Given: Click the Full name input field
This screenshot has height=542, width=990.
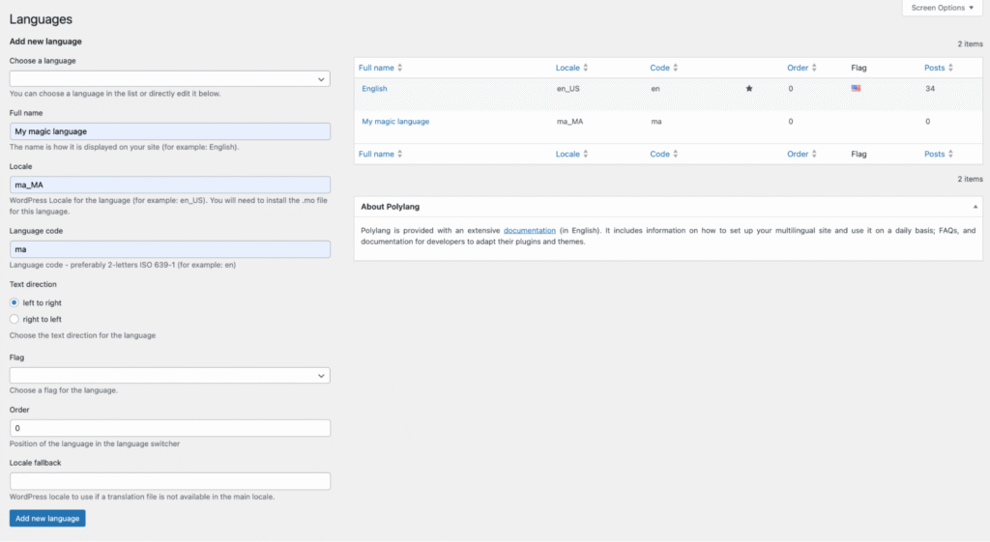Looking at the screenshot, I should tap(170, 131).
